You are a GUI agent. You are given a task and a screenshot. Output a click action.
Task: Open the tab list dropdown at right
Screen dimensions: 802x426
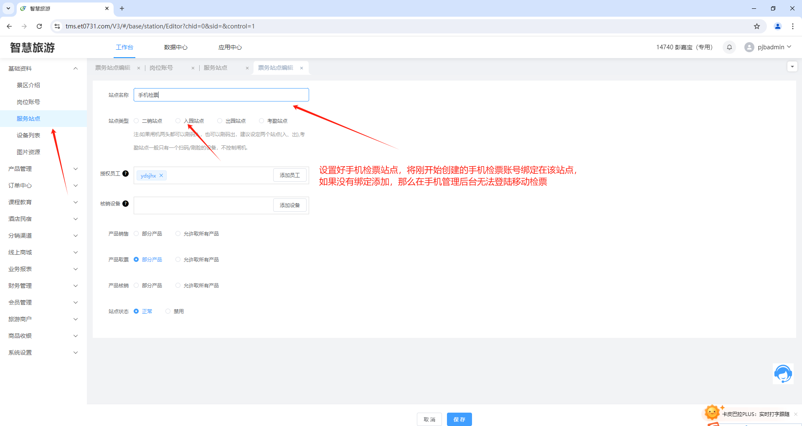pyautogui.click(x=792, y=67)
